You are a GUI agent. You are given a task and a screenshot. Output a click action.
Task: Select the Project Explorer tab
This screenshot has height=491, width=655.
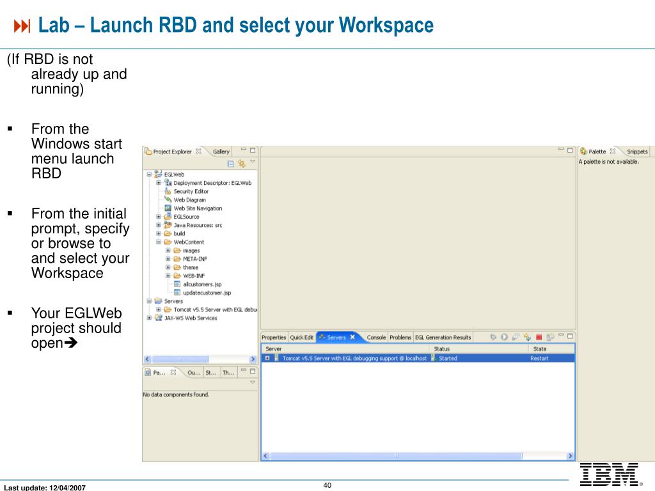[x=172, y=152]
